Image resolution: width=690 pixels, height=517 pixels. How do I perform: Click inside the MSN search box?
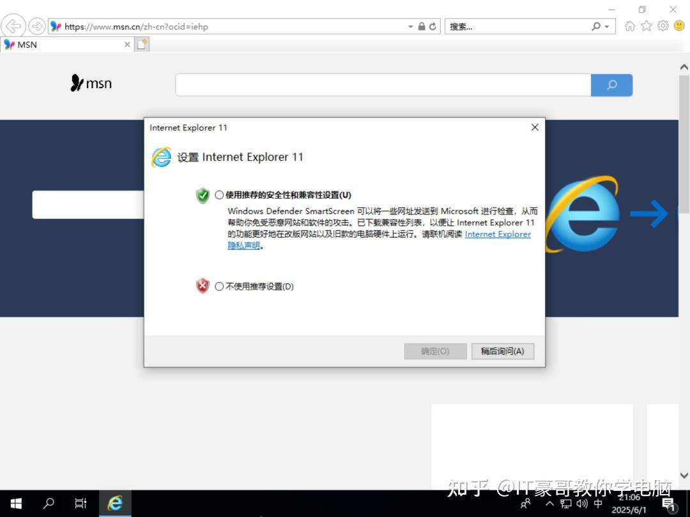(x=383, y=84)
